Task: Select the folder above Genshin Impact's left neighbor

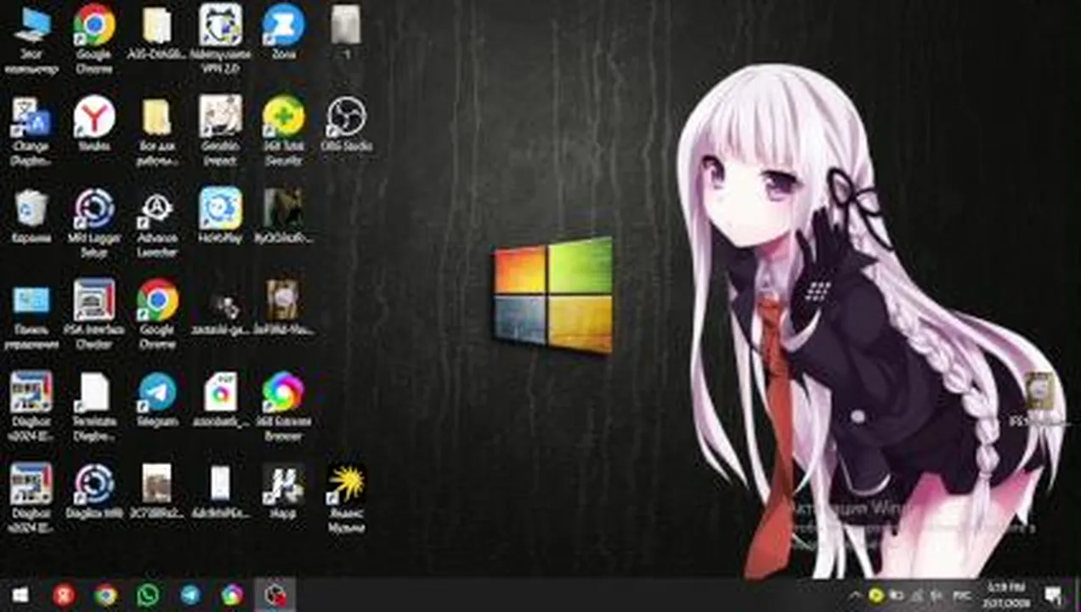Action: point(157,32)
